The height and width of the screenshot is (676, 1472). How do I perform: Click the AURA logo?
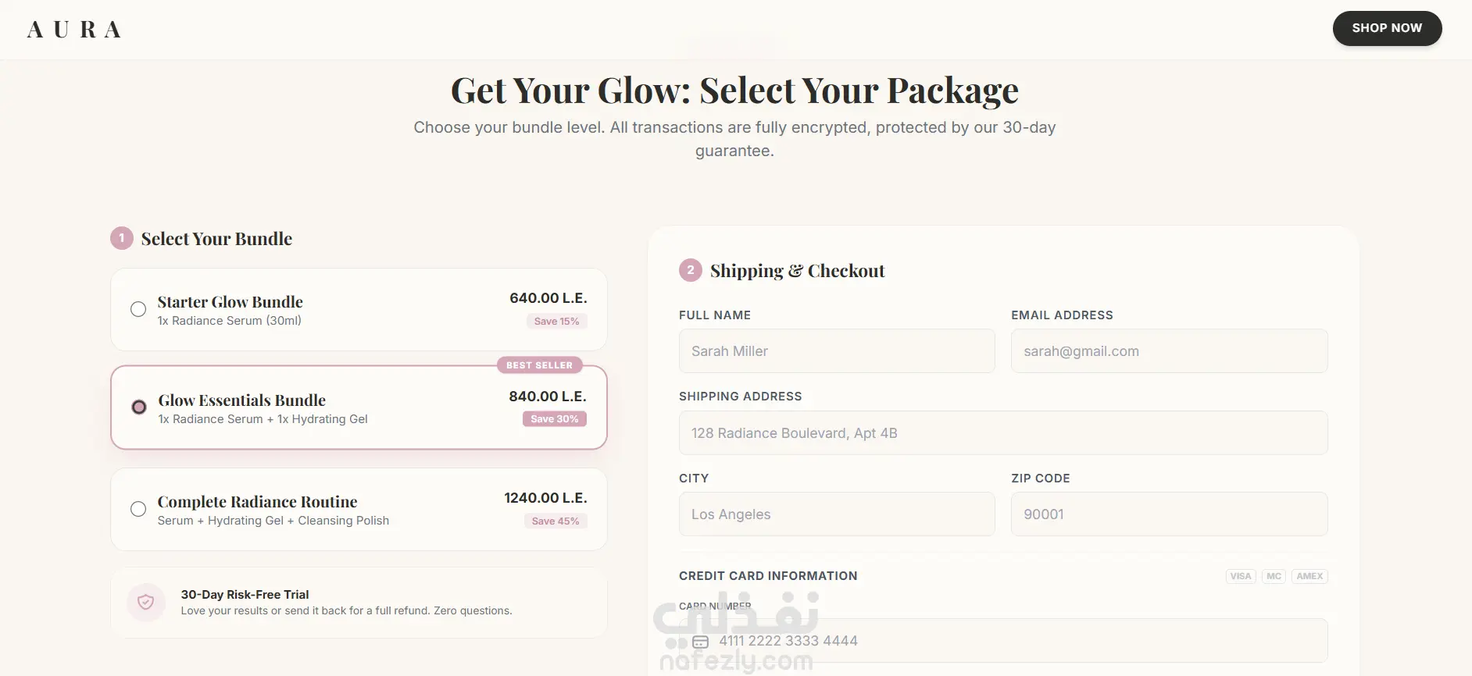(74, 30)
